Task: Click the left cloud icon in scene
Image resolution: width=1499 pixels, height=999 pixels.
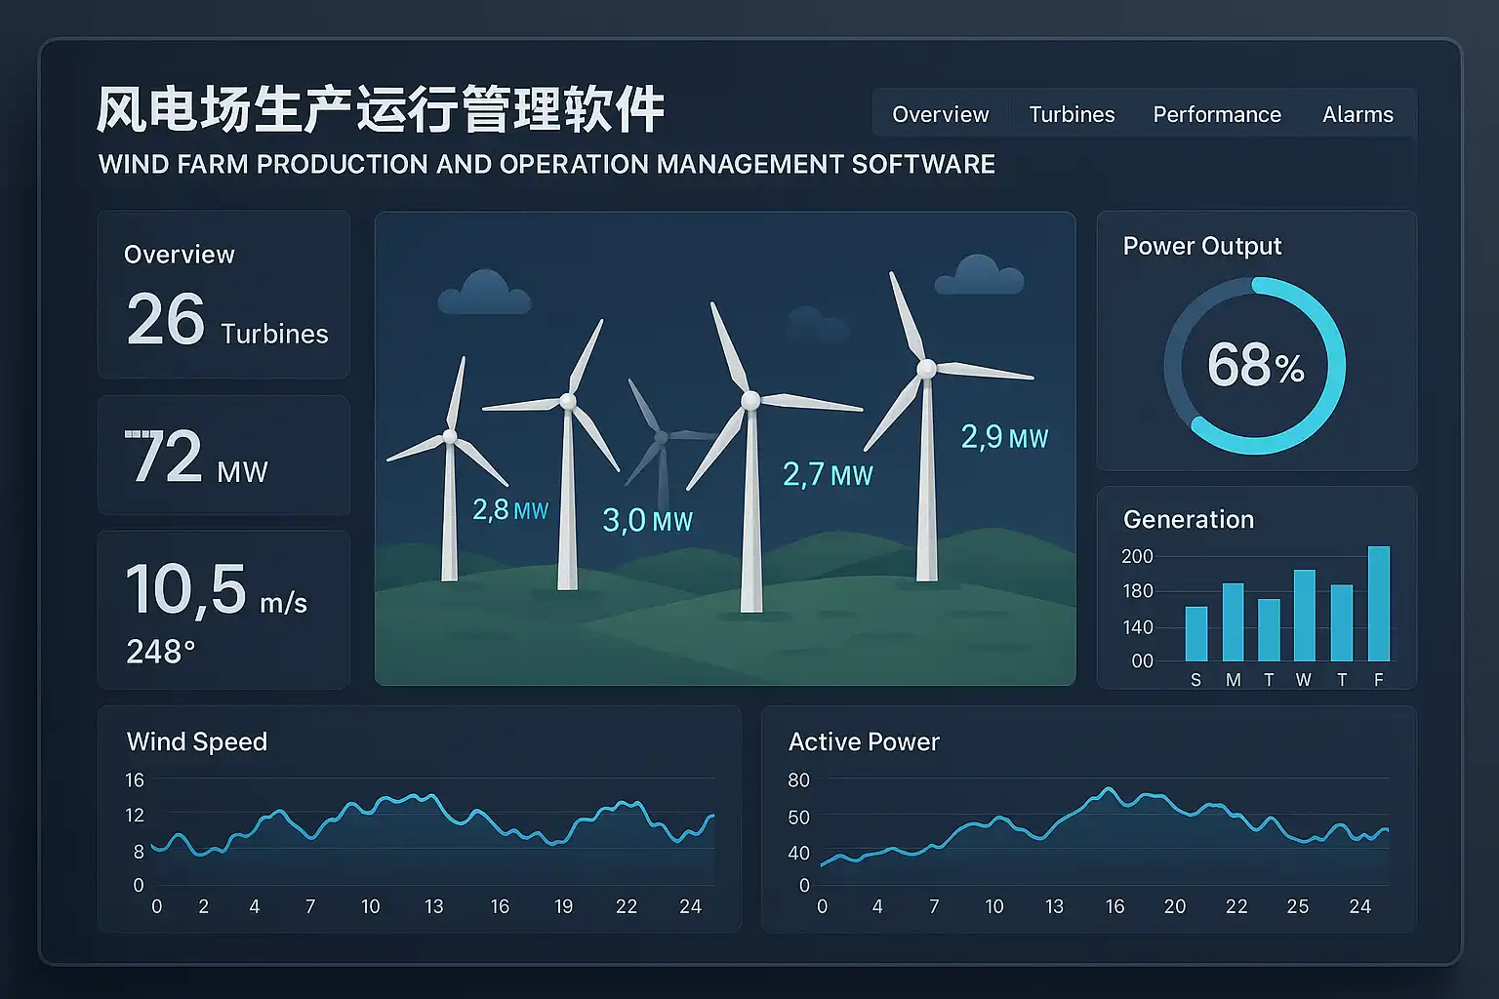Action: (484, 293)
